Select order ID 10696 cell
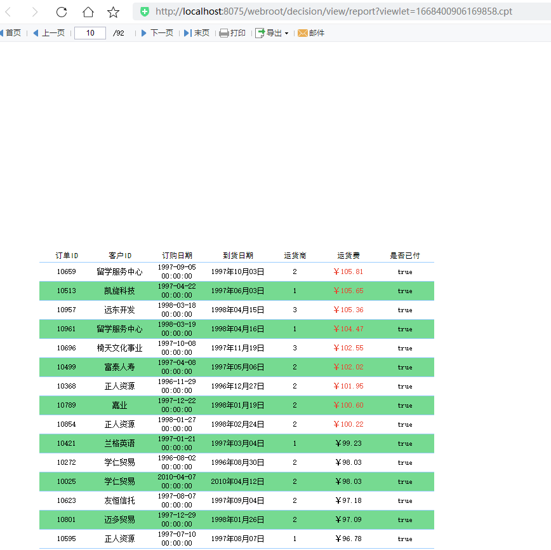551x550 pixels. (x=67, y=348)
